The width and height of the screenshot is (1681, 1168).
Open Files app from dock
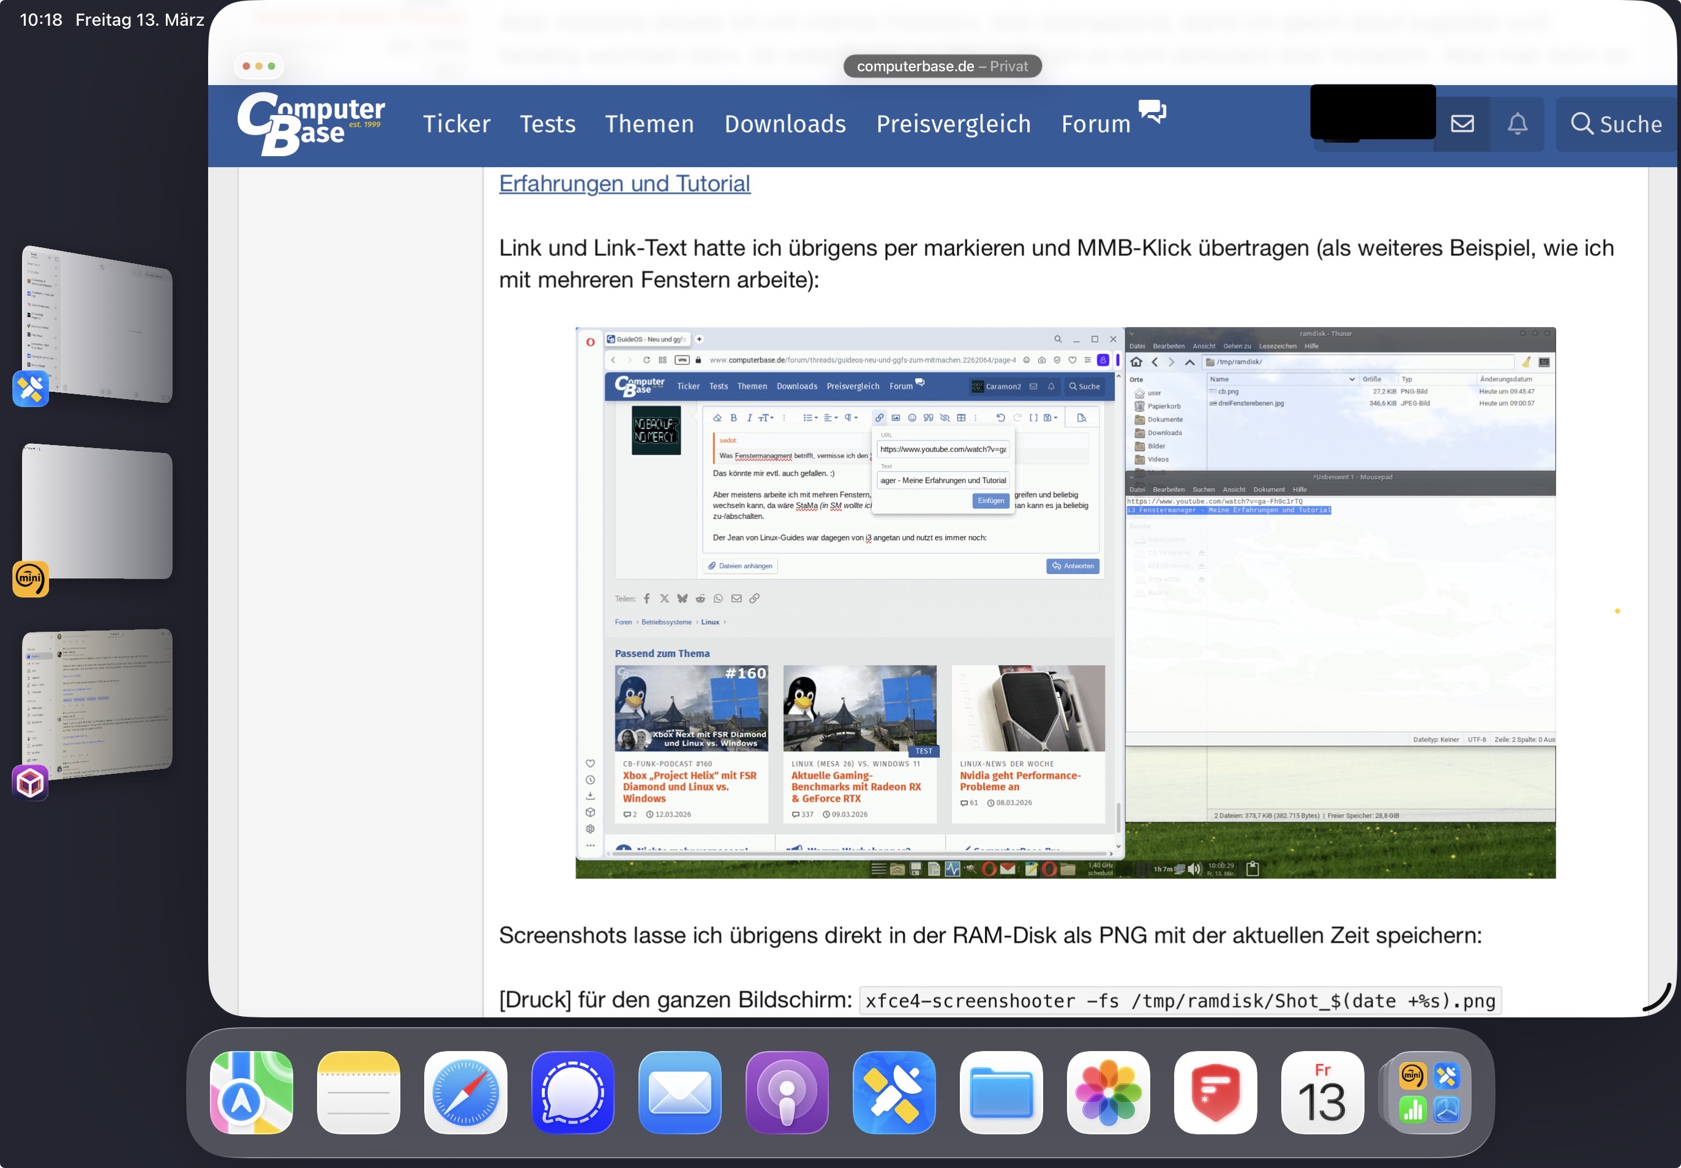click(x=1000, y=1092)
